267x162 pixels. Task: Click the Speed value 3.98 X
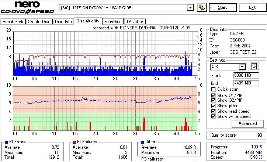coord(256,157)
